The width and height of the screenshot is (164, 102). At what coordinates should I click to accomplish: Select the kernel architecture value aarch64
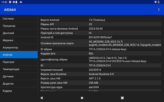94,87
